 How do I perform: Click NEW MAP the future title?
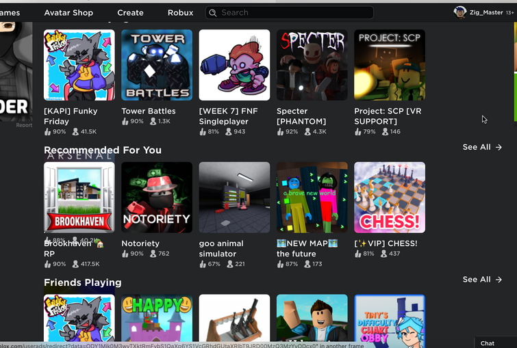point(307,249)
